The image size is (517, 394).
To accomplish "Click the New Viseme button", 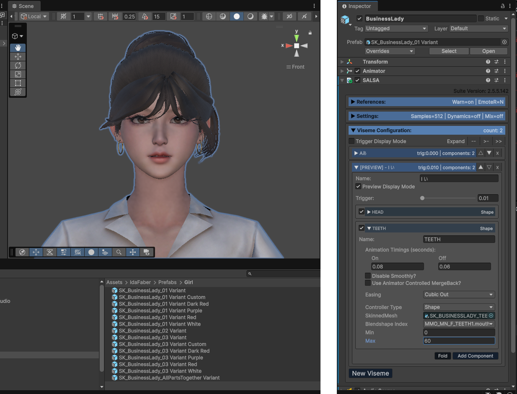I will click(370, 373).
